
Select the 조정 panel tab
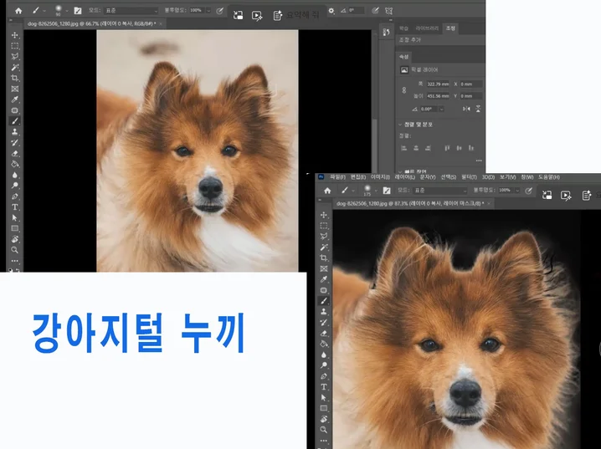(450, 28)
